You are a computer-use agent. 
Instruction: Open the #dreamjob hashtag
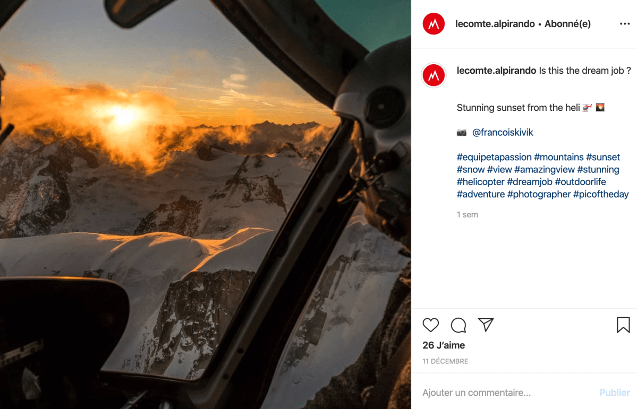pos(530,182)
